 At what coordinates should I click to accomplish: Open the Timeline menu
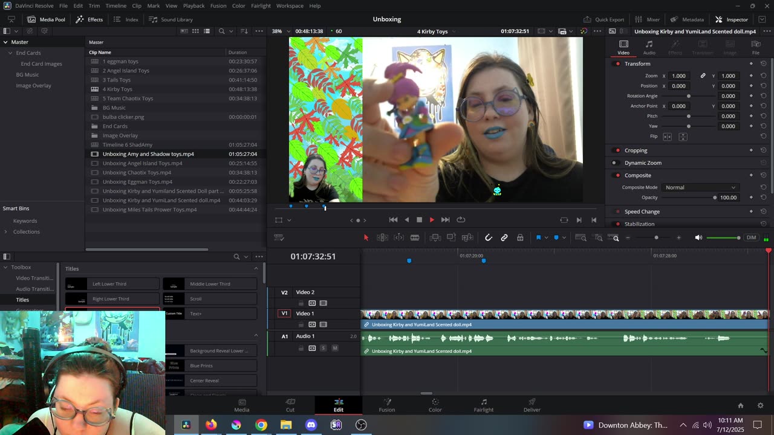pyautogui.click(x=115, y=5)
